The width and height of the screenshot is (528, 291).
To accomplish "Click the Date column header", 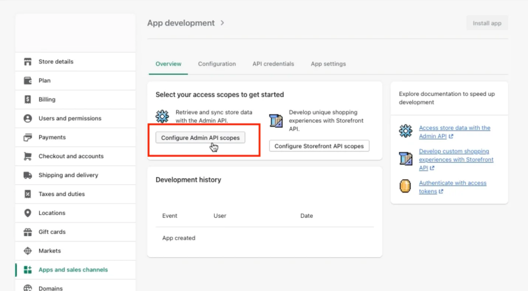I will pos(307,216).
